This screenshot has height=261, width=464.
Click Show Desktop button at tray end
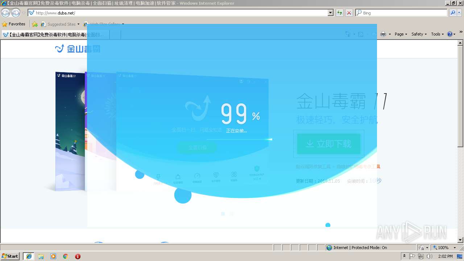460,256
